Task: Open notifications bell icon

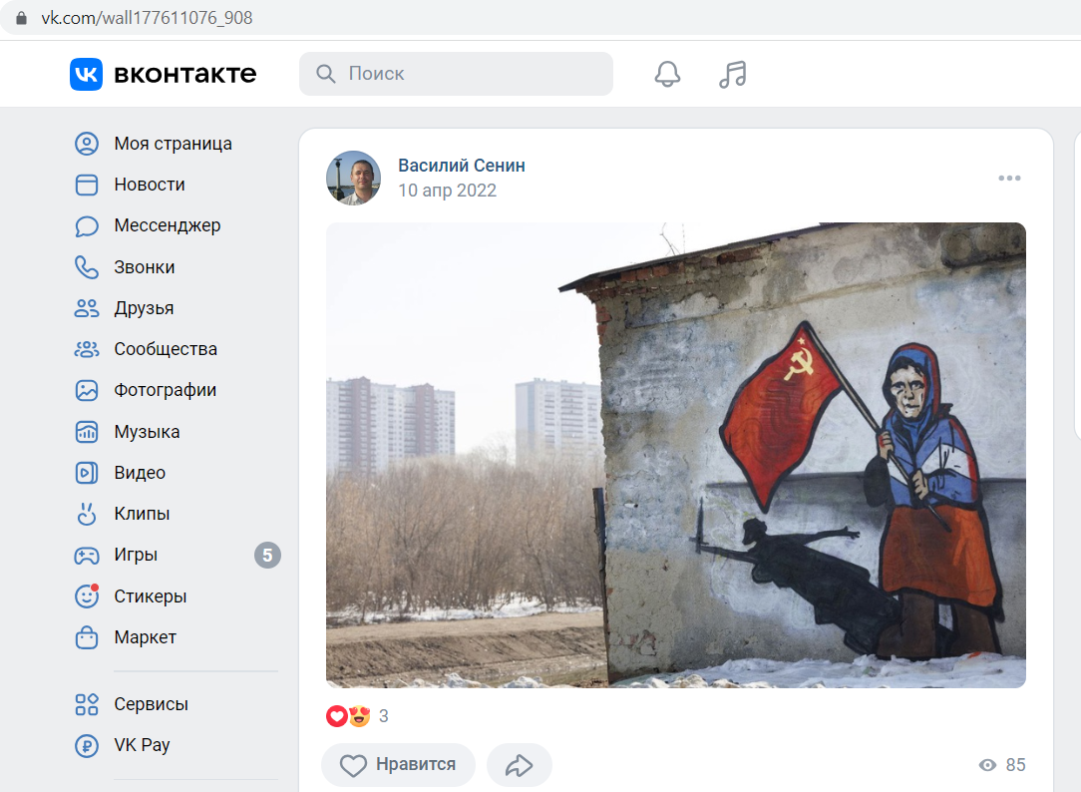Action: (667, 74)
